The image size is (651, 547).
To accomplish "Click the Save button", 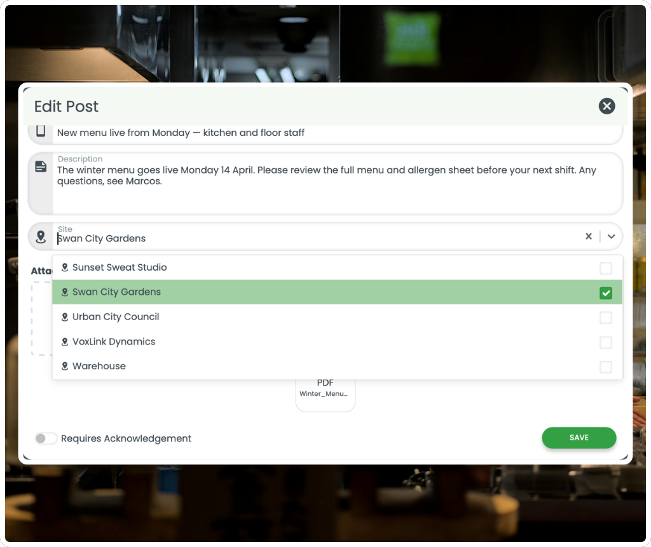I will click(579, 438).
